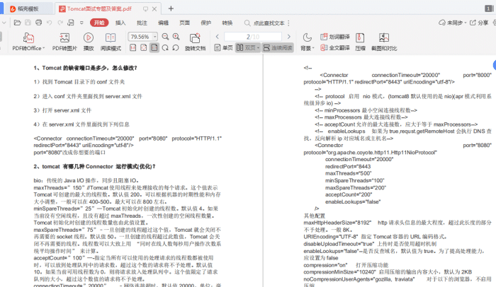
Task: Toggle the fit page view icon
Action: tap(154, 47)
